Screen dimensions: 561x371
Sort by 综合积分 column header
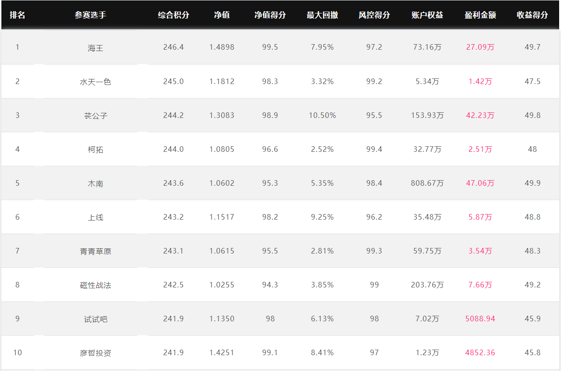click(x=173, y=15)
